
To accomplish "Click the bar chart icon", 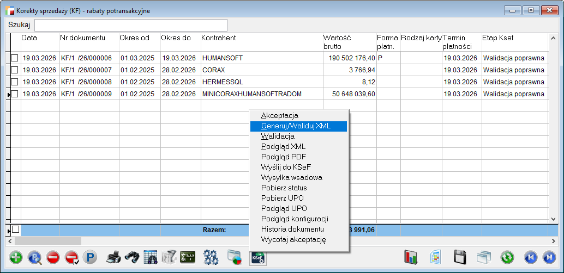I will [411, 257].
